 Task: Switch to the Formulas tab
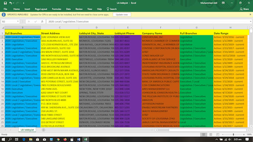pos(57,9)
